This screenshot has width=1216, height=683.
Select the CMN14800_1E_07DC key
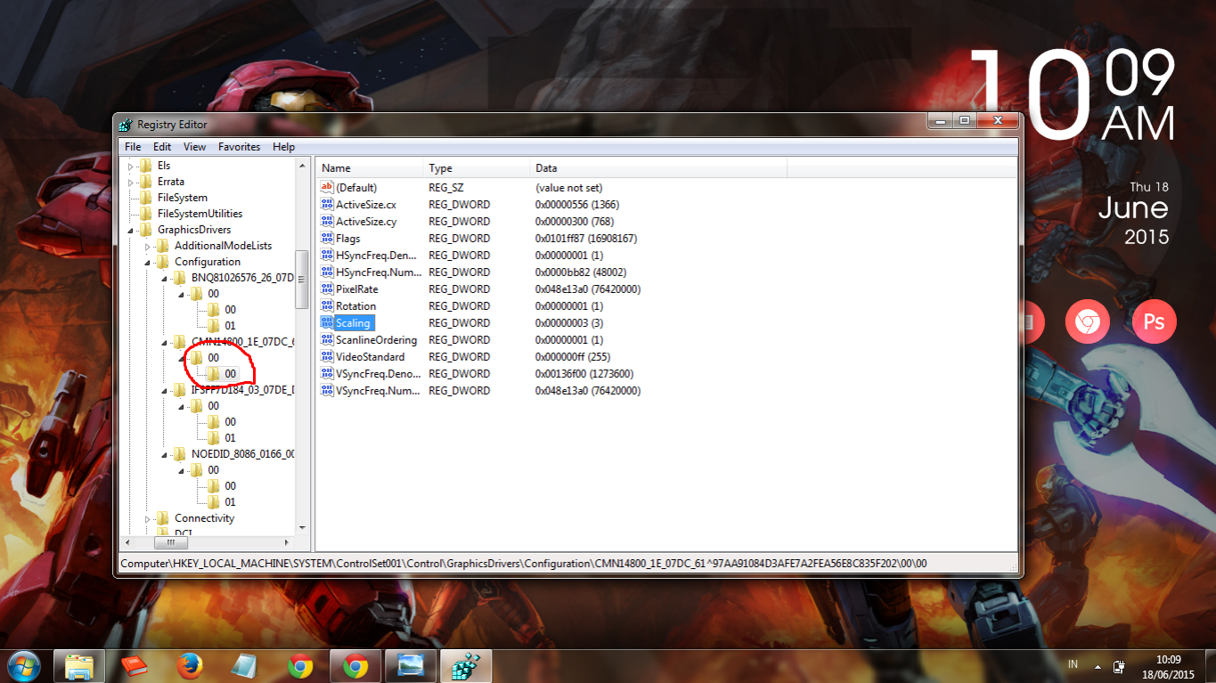tap(242, 342)
